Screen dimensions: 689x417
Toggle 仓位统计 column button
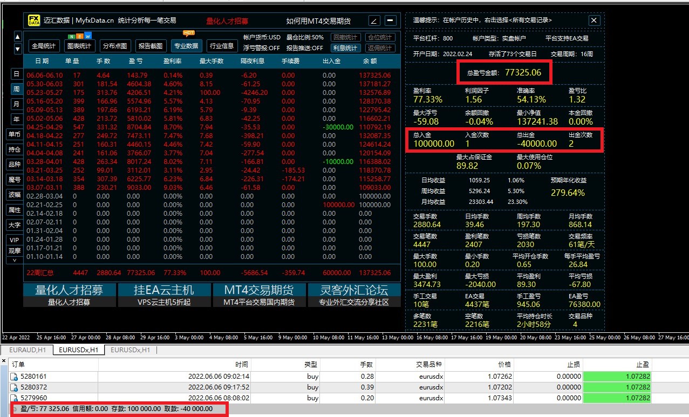coord(380,37)
